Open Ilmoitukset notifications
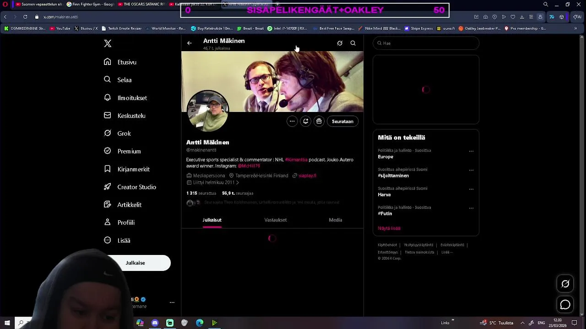586x329 pixels. tap(125, 98)
